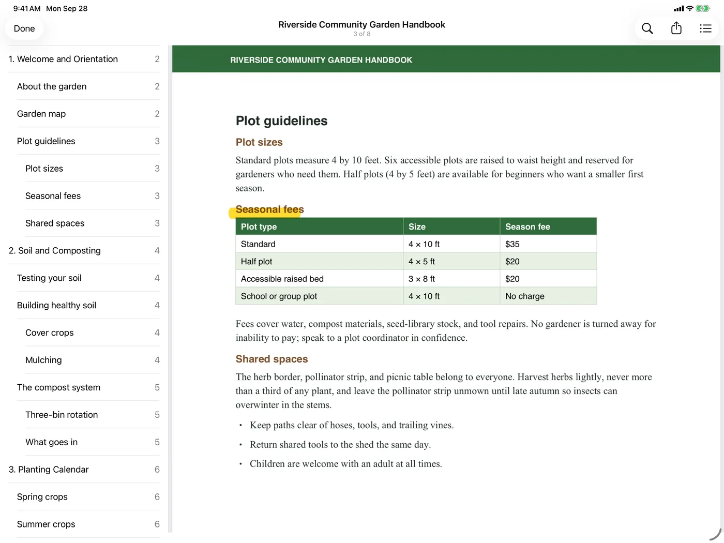This screenshot has height=543, width=724.
Task: Toggle the table of contents list icon
Action: click(x=706, y=28)
